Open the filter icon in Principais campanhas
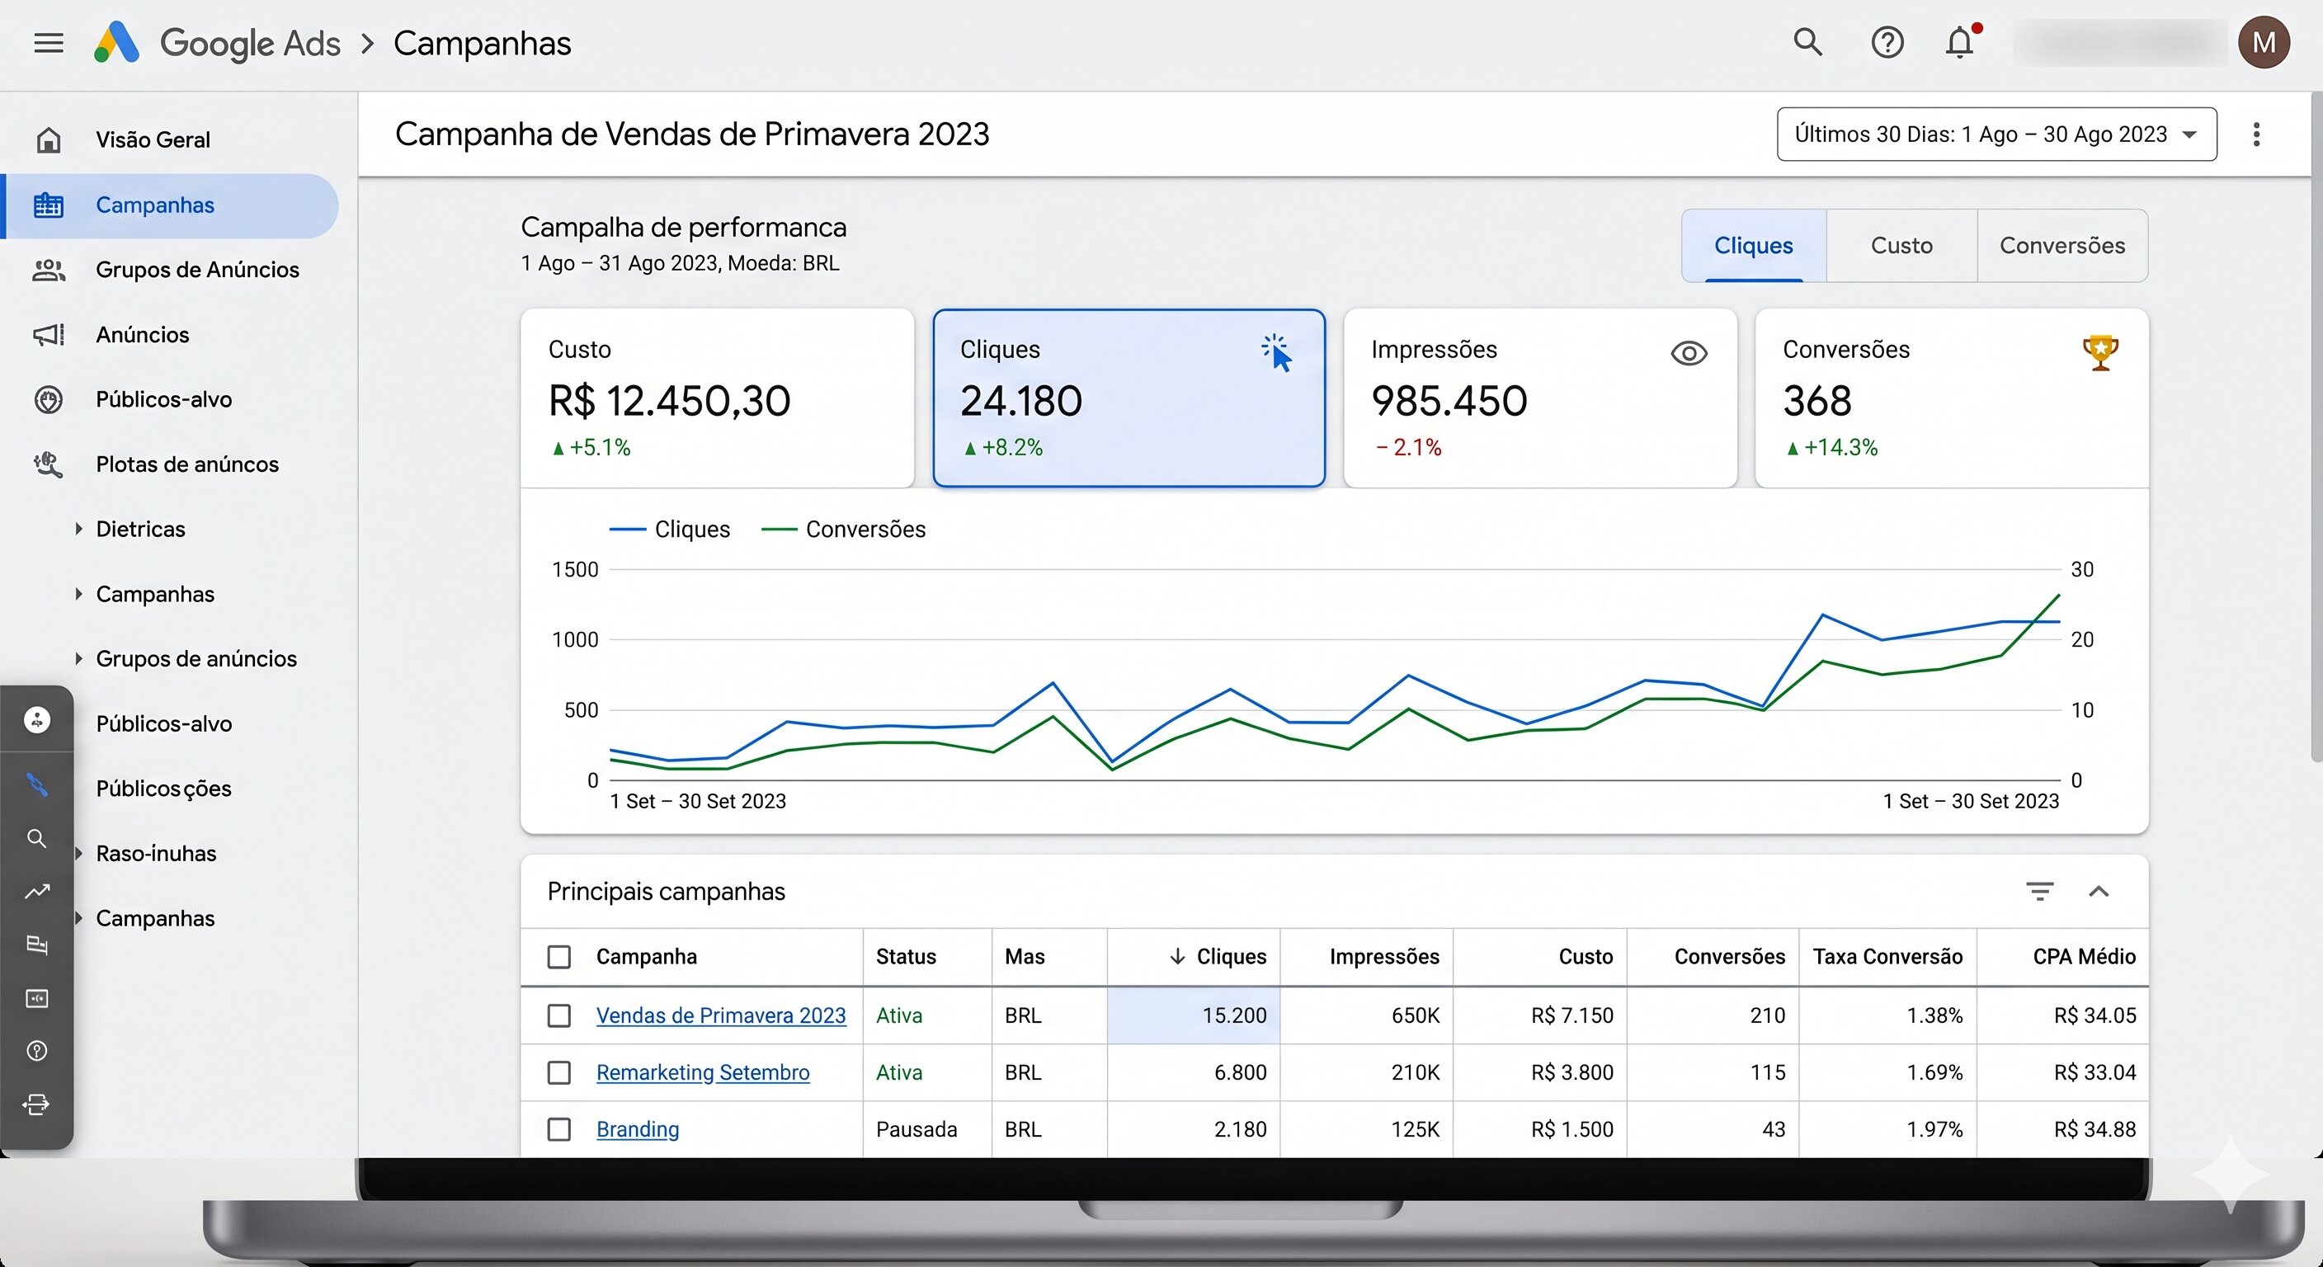This screenshot has height=1267, width=2323. point(2040,892)
